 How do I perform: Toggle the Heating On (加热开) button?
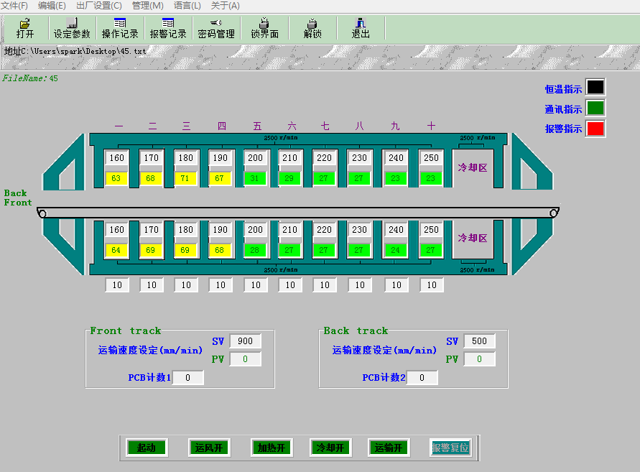[271, 448]
